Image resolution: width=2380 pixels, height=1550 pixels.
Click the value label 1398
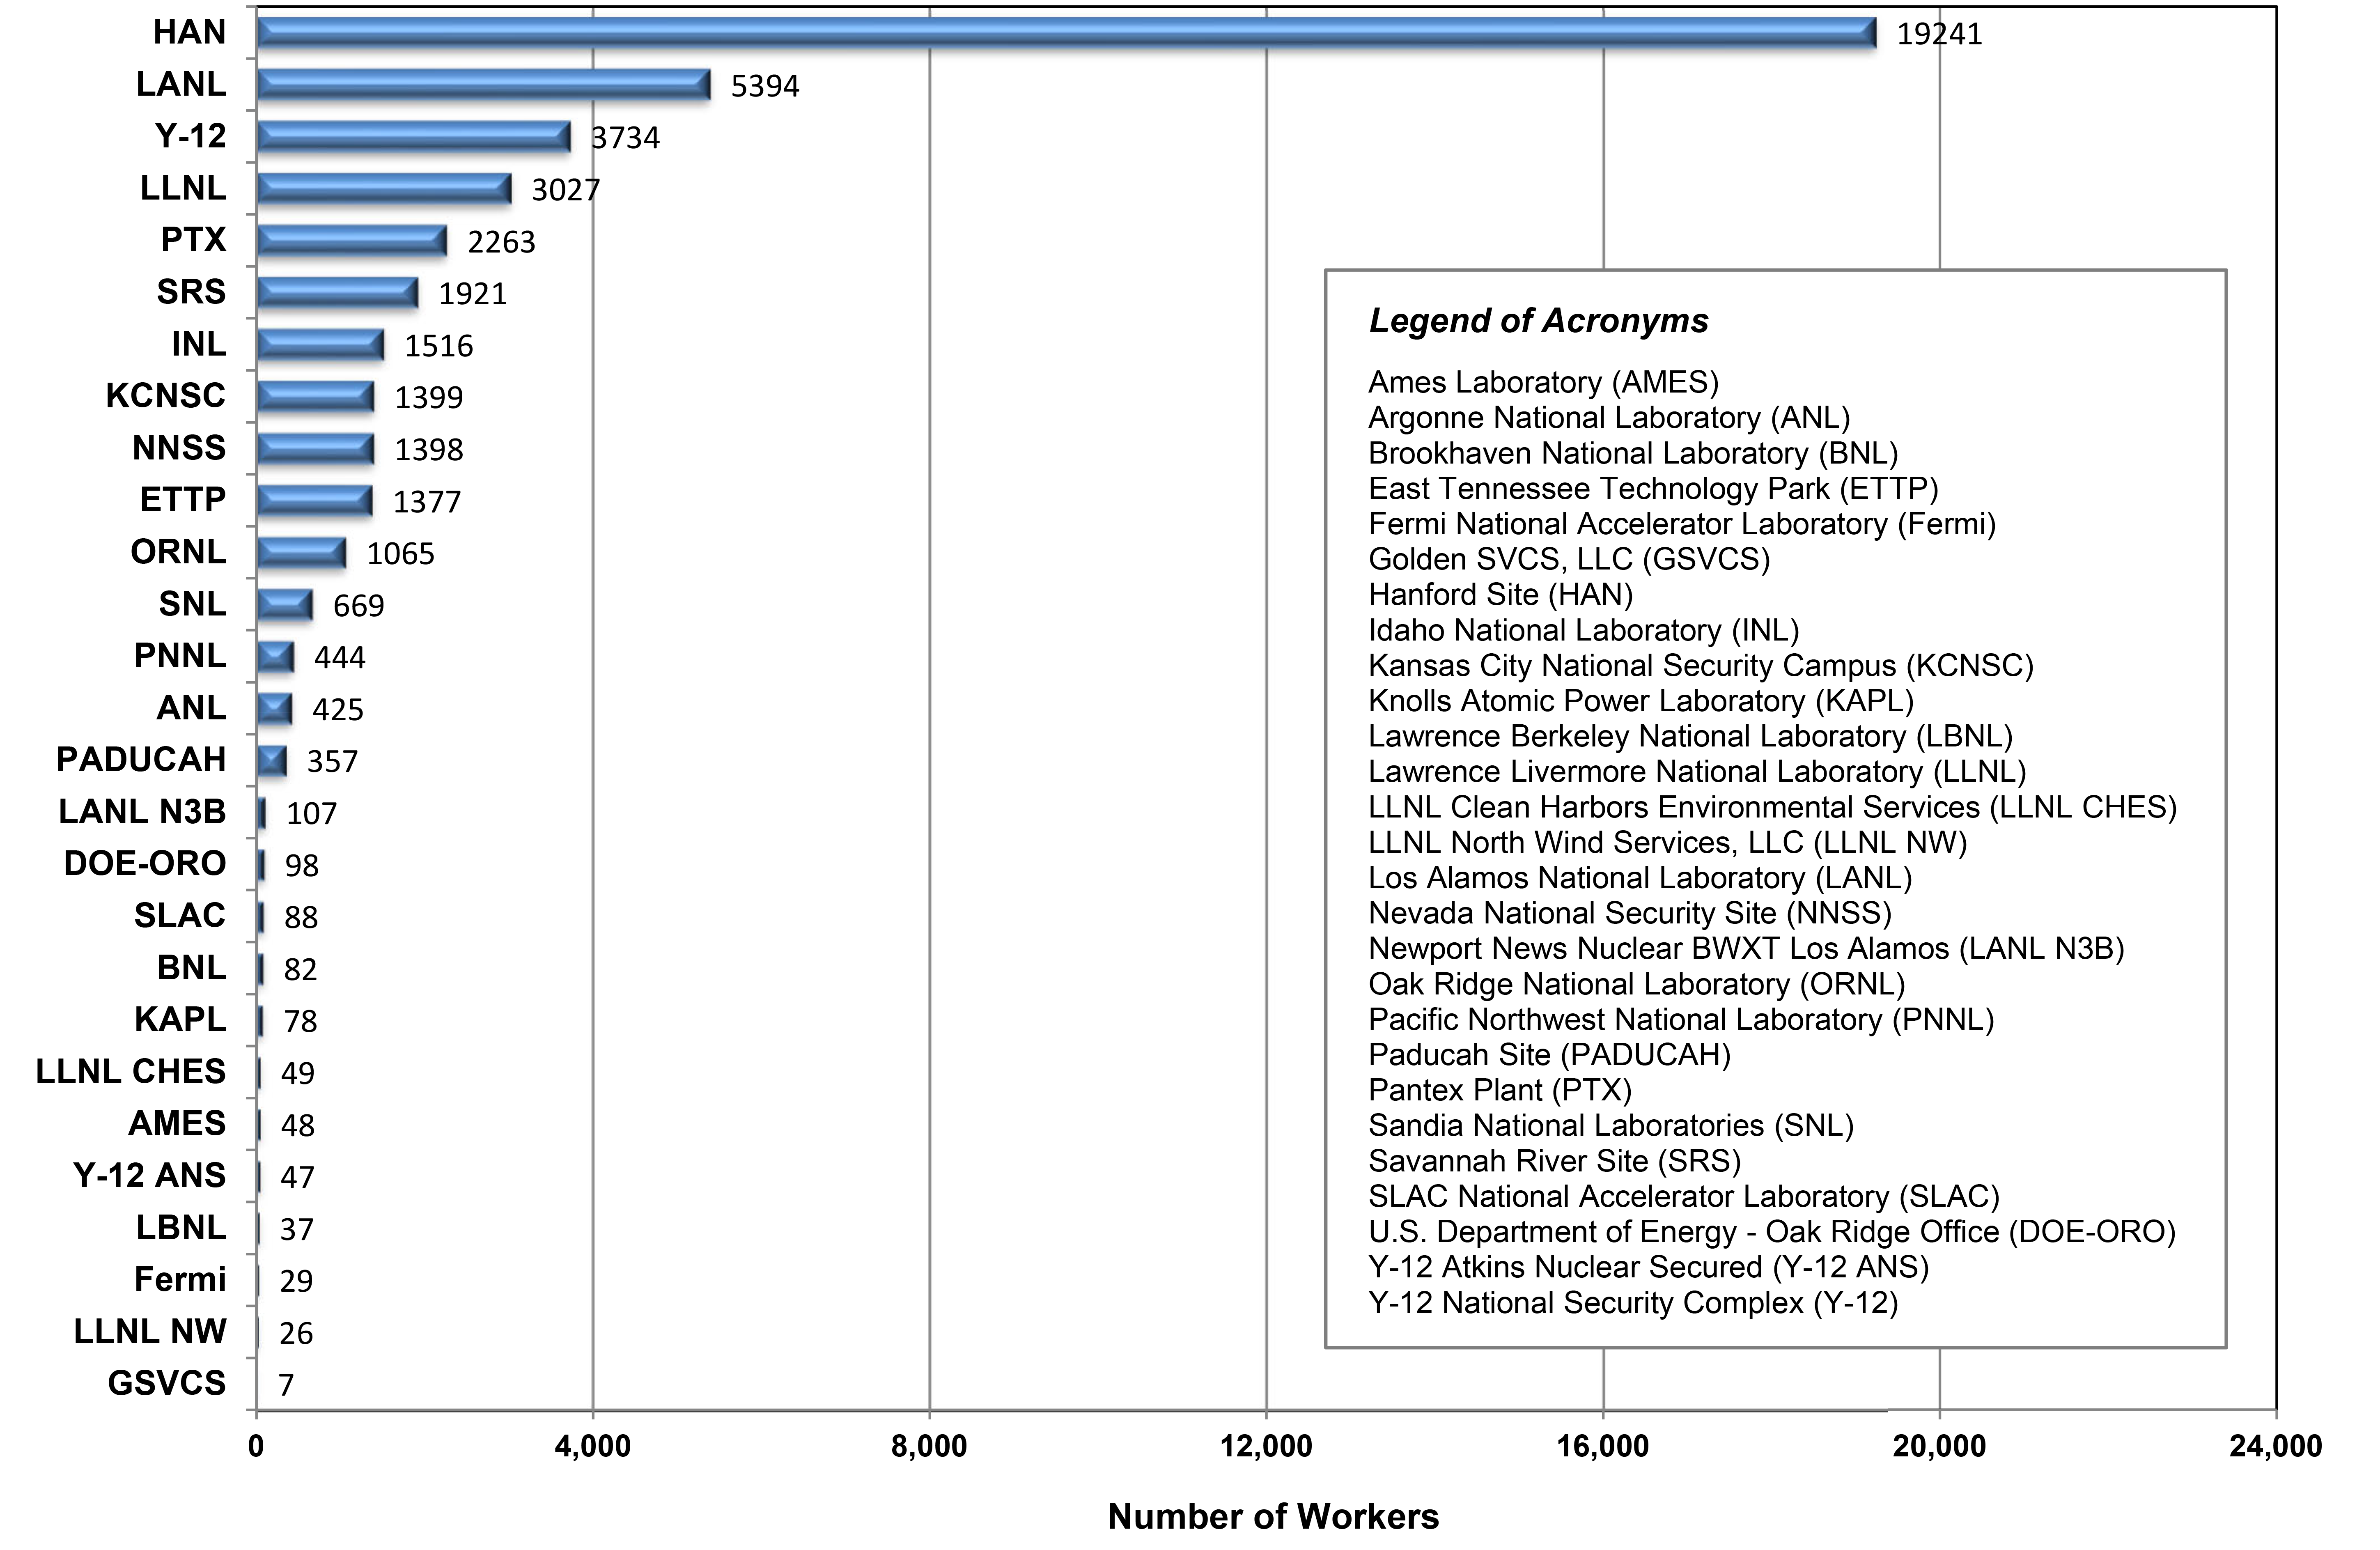(x=429, y=450)
